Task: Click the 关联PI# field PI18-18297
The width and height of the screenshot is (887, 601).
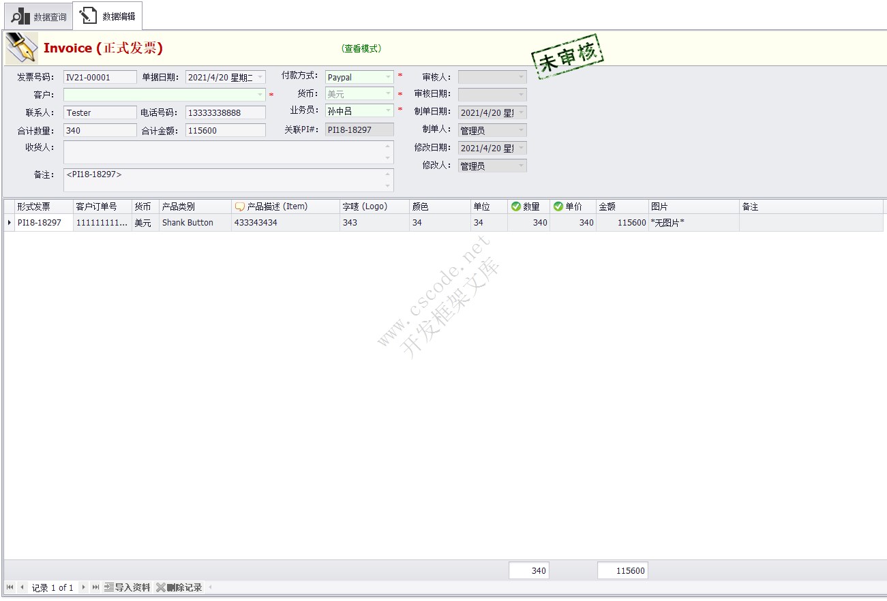Action: [x=359, y=129]
